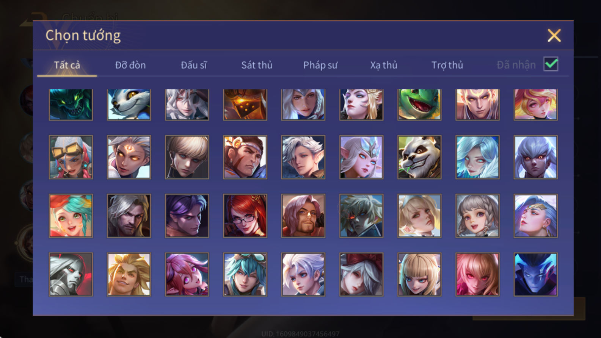Pick the grey masked hero with red hood
Screen dimensions: 601x338
coord(71,274)
